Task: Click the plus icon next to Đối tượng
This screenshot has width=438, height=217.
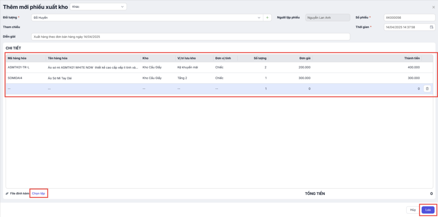Action: tap(267, 18)
